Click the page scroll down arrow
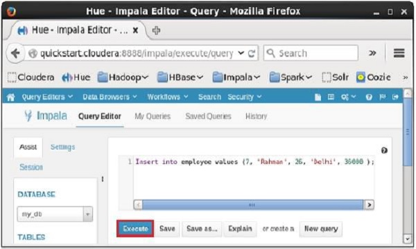Viewport: 416px width, 249px height. [408, 239]
